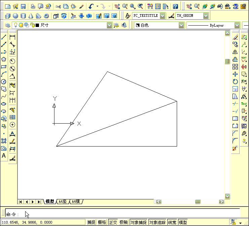Switch to the A4竖 layout tab

pyautogui.click(x=63, y=201)
